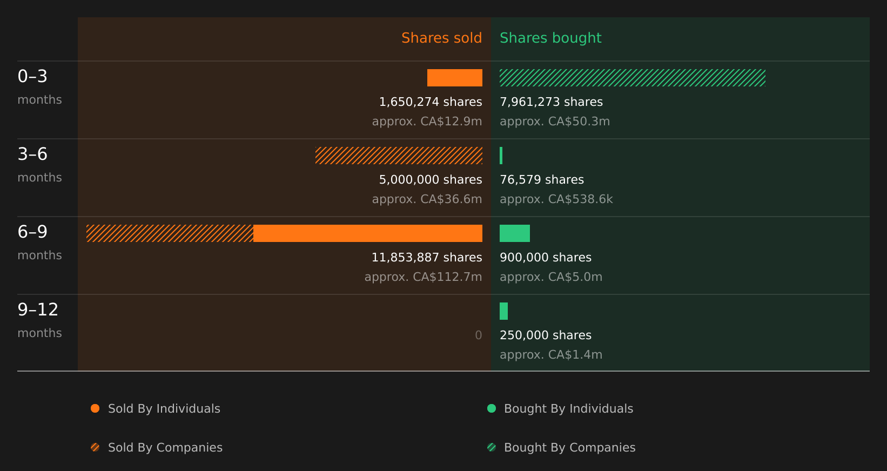Select the Sold By Companies legend label
This screenshot has width=887, height=471.
point(165,448)
